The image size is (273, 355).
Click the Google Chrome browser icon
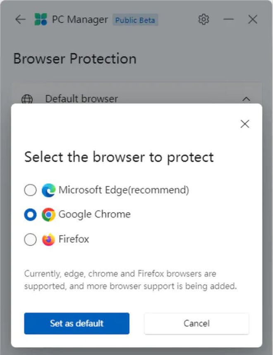[x=48, y=214]
